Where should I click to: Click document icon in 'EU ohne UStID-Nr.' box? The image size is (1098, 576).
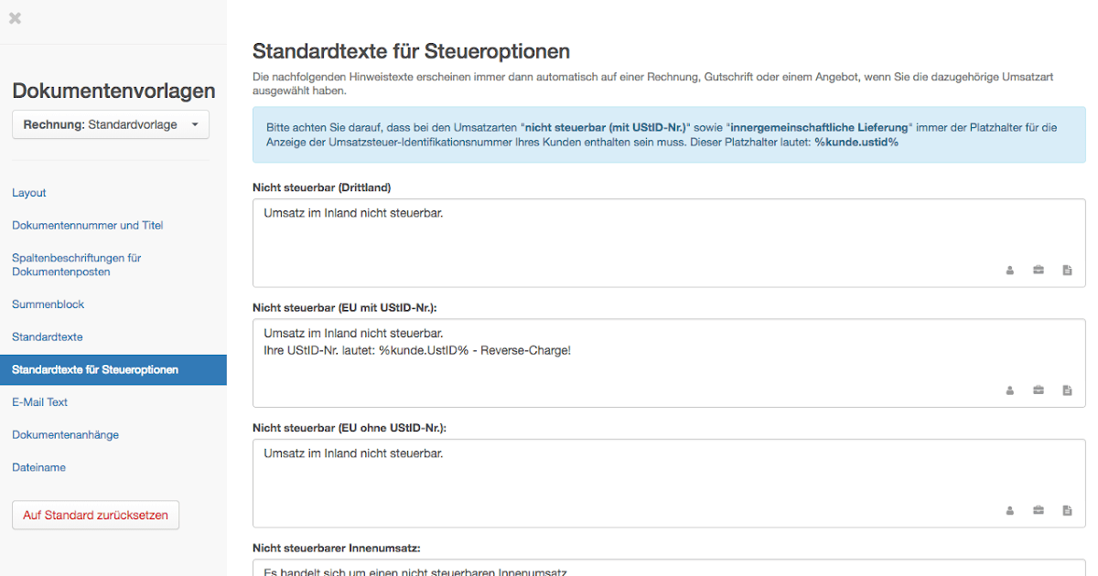(1067, 510)
